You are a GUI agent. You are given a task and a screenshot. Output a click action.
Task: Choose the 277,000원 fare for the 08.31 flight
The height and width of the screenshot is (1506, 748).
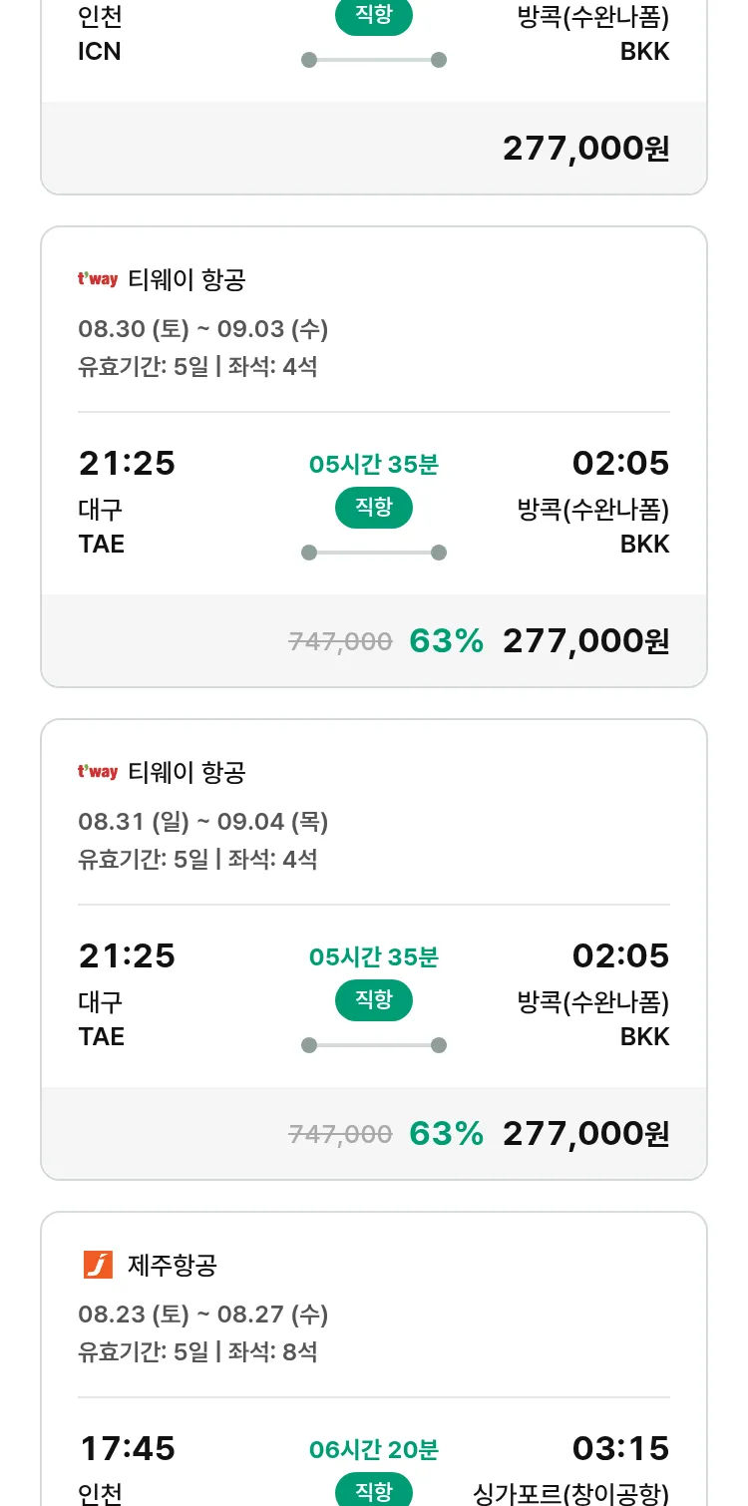(585, 1134)
